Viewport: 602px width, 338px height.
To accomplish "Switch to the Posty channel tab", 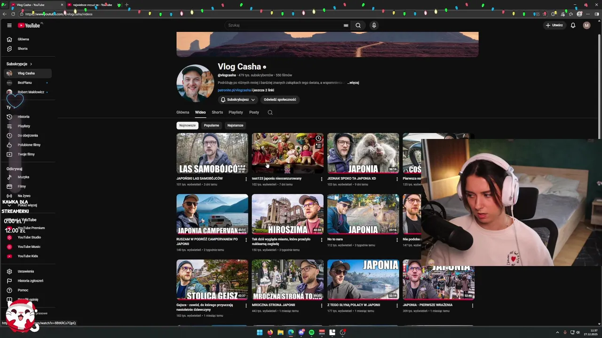I will [x=254, y=113].
